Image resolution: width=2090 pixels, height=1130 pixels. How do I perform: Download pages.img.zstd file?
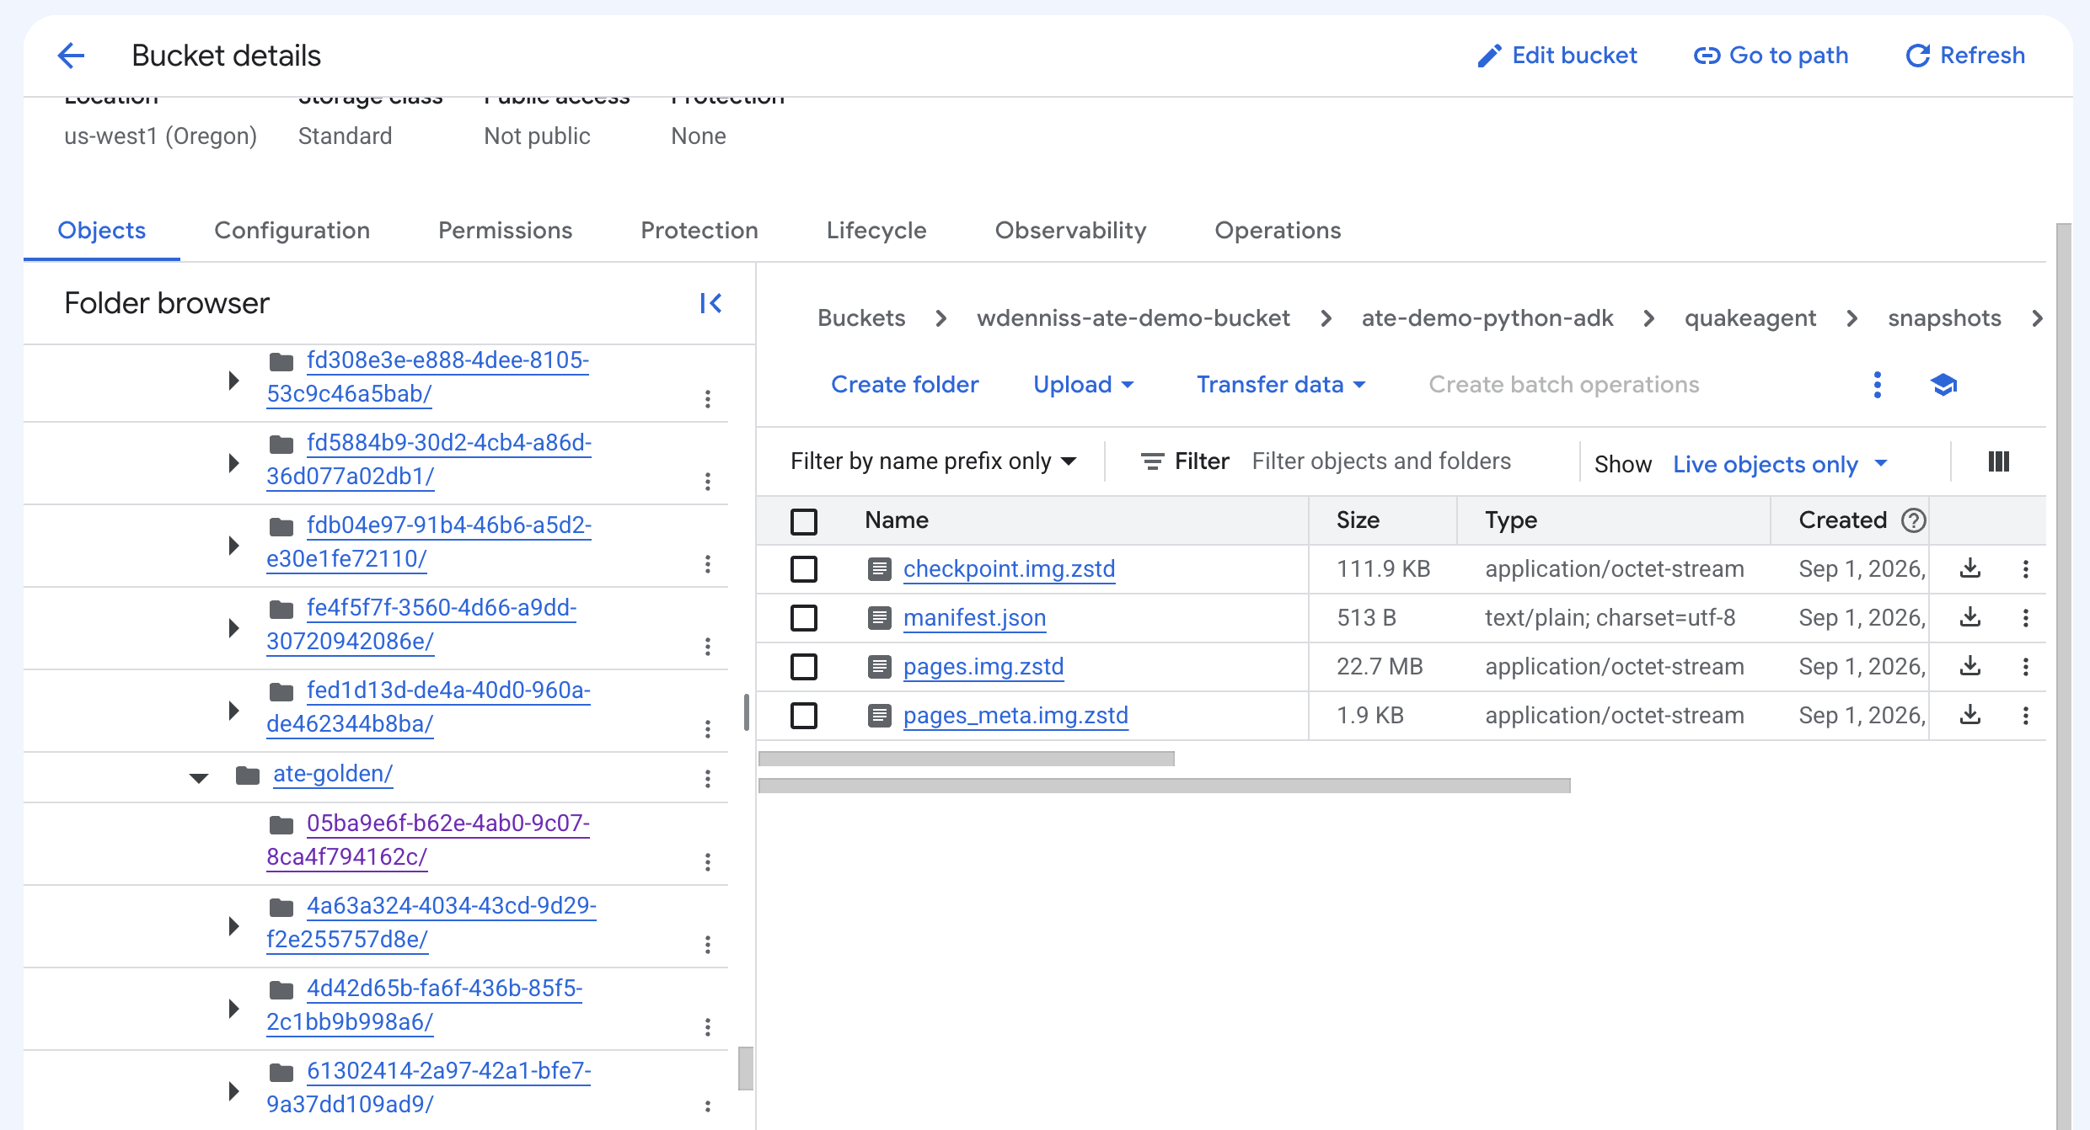1969,666
